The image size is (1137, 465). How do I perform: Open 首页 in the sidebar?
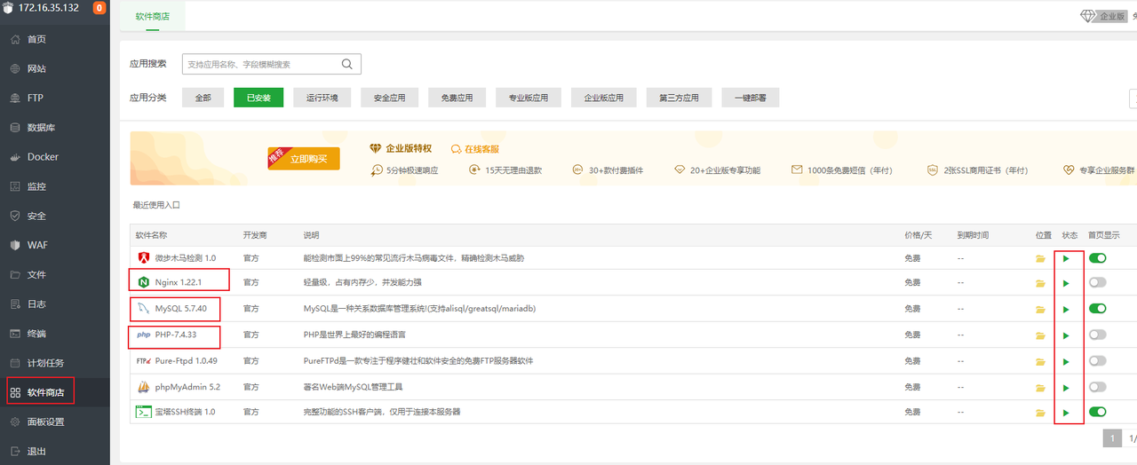(x=36, y=39)
